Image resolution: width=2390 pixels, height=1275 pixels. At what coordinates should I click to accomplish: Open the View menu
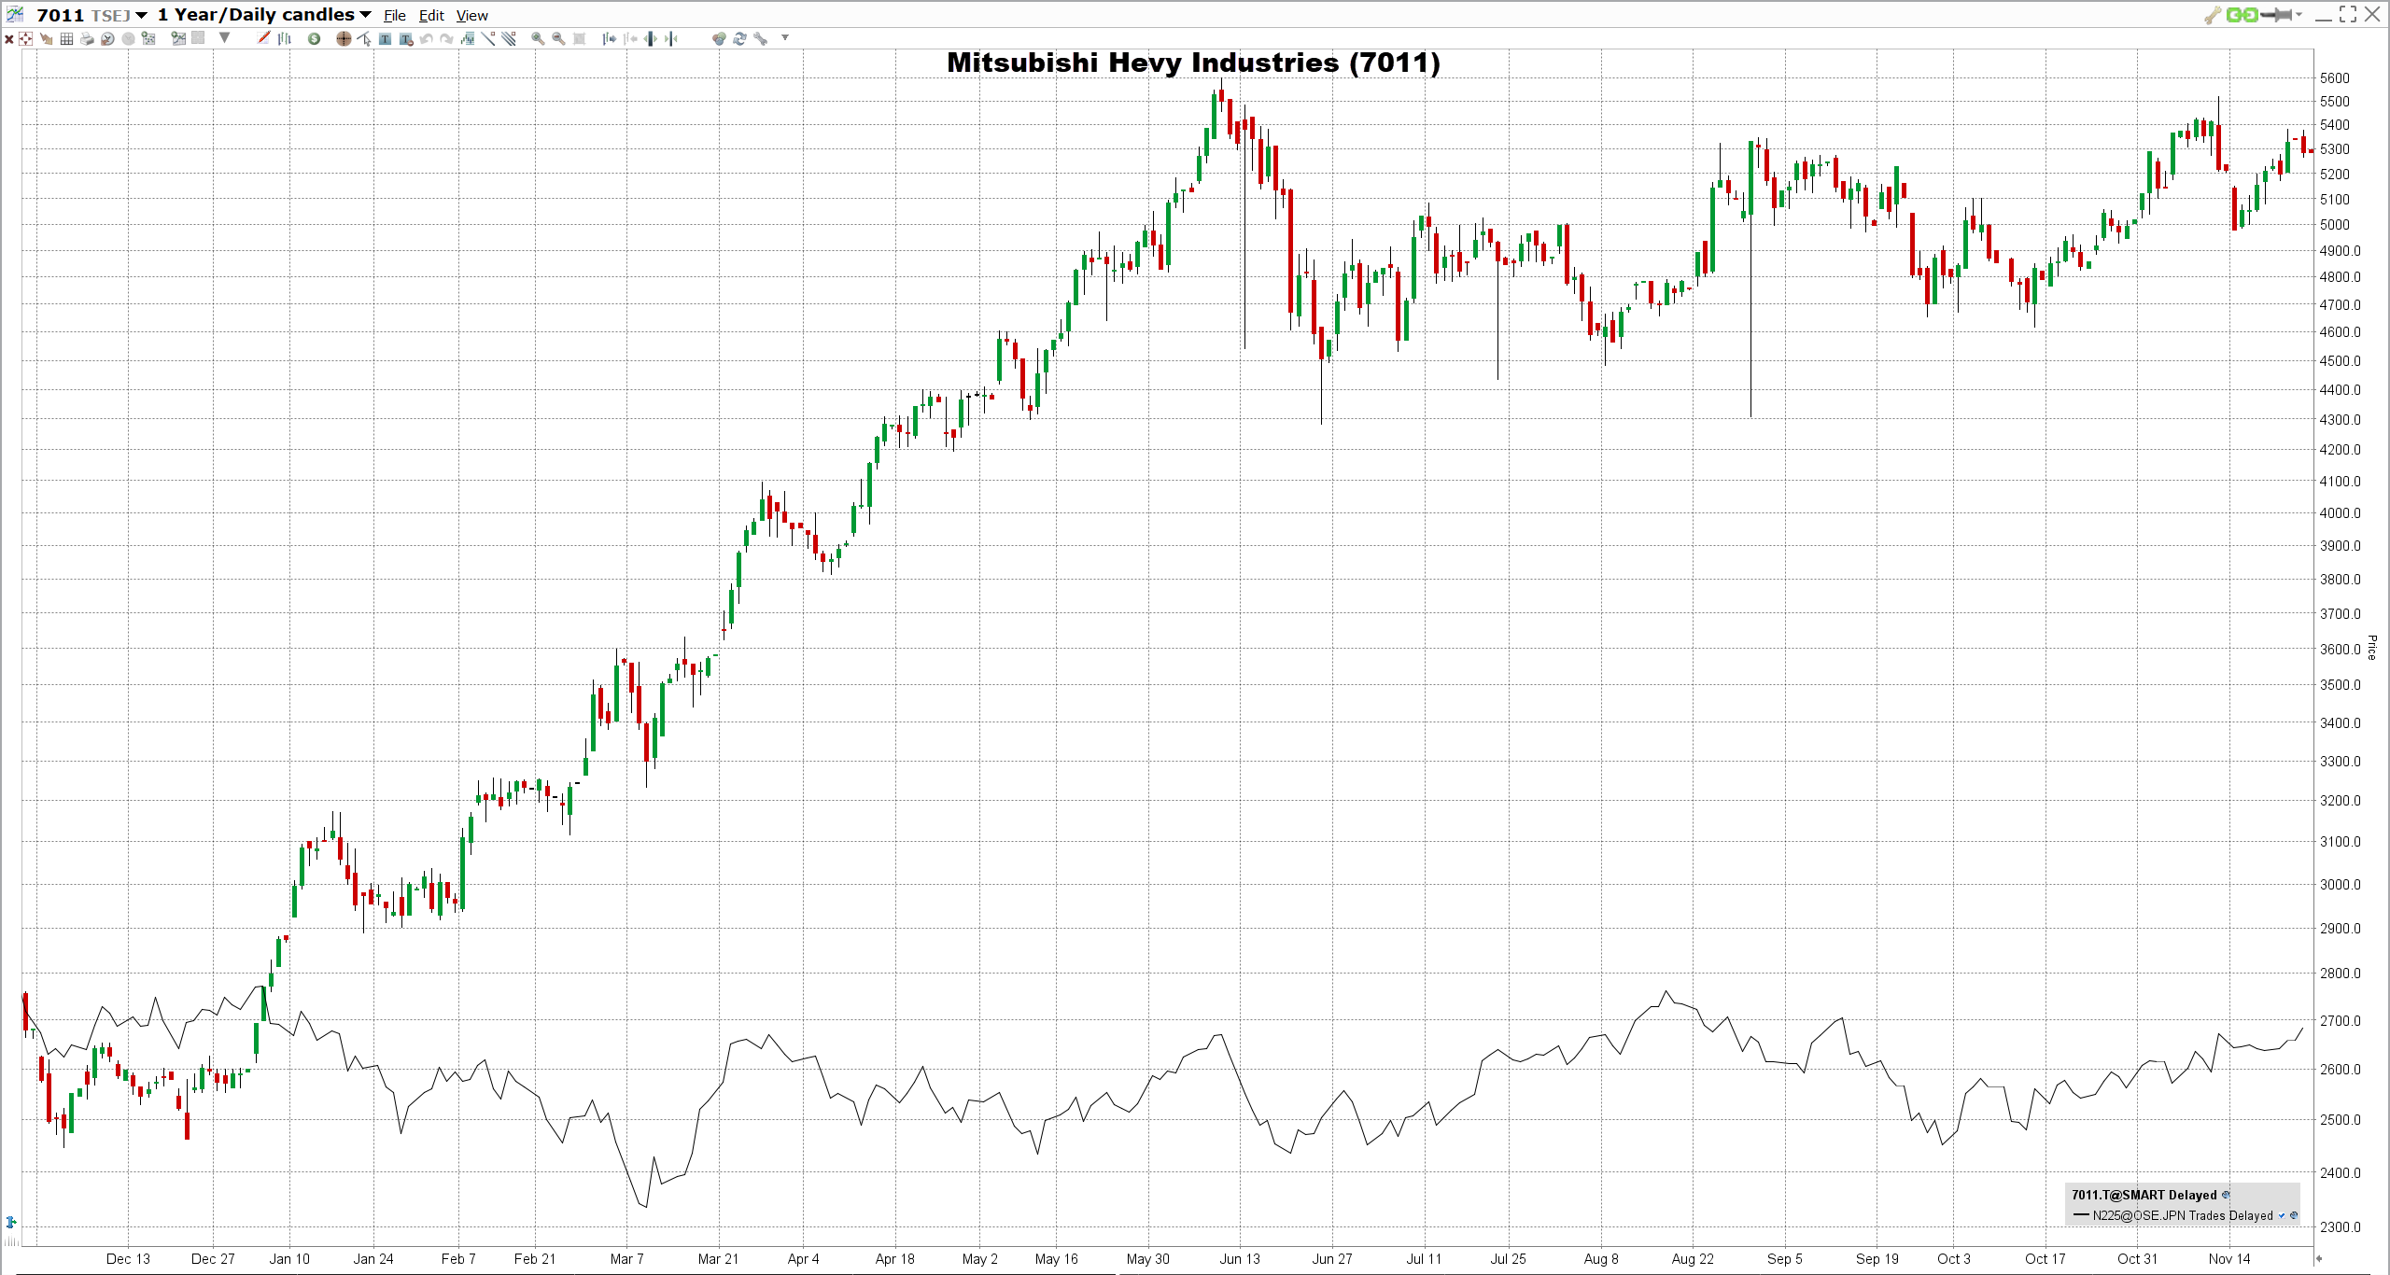(472, 16)
